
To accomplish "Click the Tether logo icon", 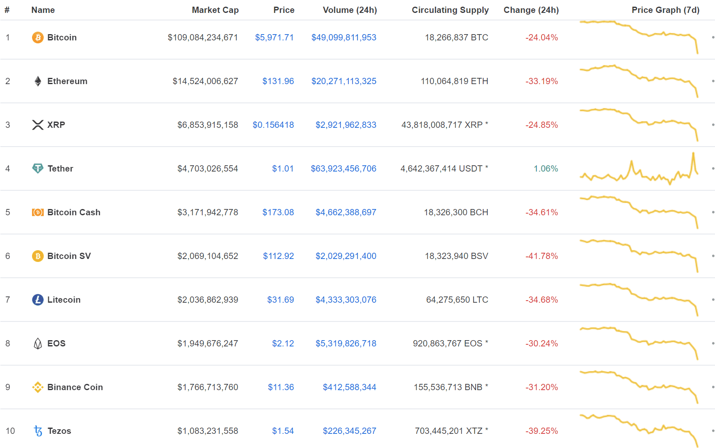I will point(38,169).
